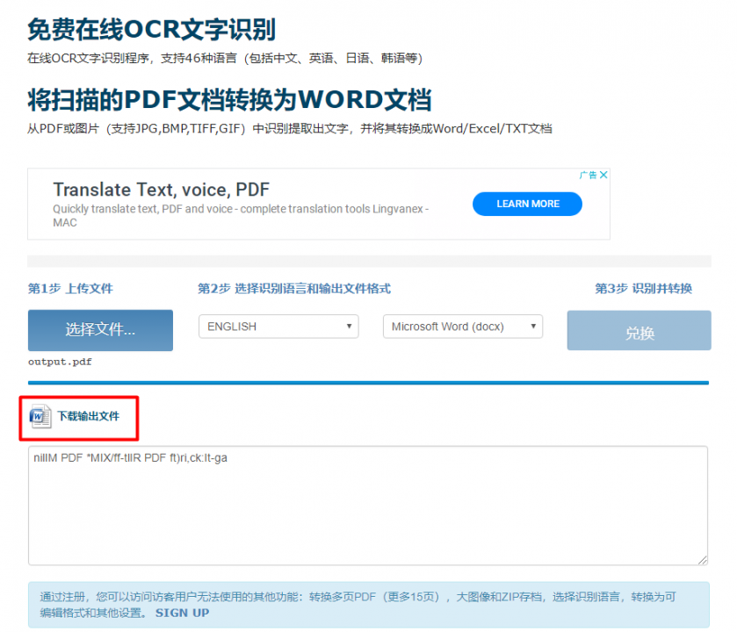737x632 pixels.
Task: Click the SIGN UP link
Action: pos(183,613)
